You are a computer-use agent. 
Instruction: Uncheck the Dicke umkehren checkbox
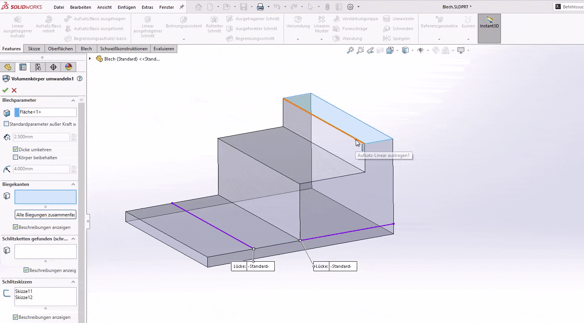pyautogui.click(x=16, y=149)
